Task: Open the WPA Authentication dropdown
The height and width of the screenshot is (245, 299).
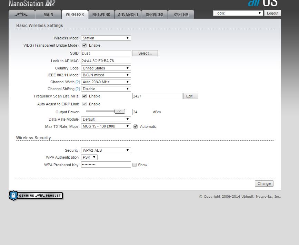Action: tap(89, 157)
